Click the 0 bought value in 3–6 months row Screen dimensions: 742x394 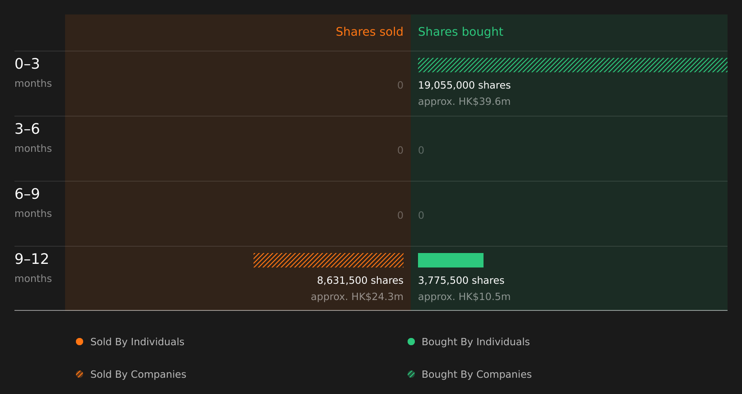(421, 150)
